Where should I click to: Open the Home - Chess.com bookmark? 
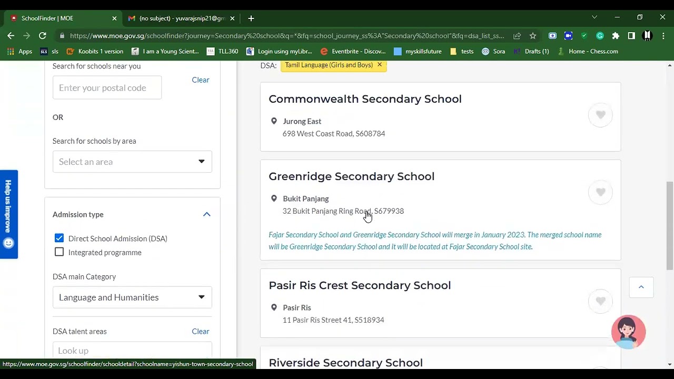point(588,52)
